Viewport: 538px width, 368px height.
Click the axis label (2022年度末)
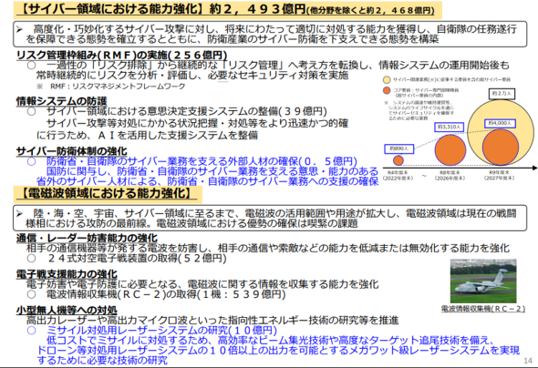[x=398, y=179]
